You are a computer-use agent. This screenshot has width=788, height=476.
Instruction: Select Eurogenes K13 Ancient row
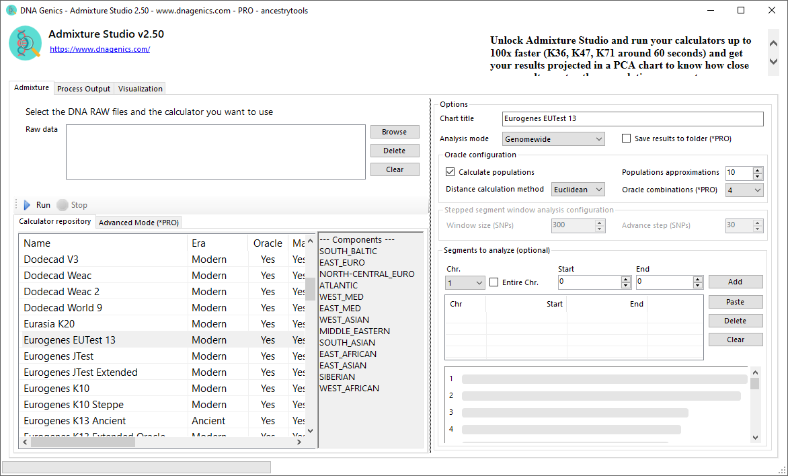pos(162,420)
